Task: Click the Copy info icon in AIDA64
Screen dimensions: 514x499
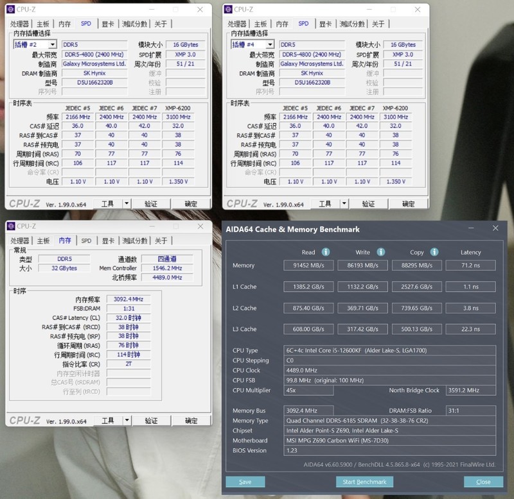Action: click(434, 252)
